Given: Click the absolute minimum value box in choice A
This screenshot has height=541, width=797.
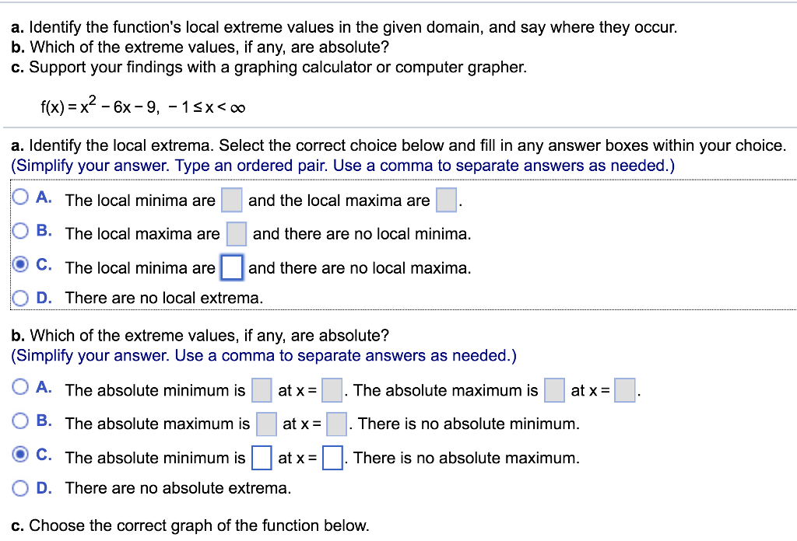Looking at the screenshot, I should 261,390.
